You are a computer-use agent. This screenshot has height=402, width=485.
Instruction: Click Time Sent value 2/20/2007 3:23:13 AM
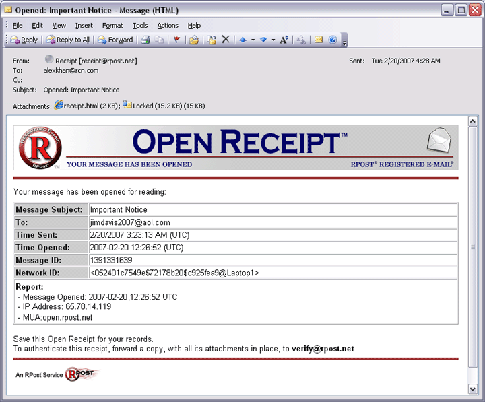139,235
